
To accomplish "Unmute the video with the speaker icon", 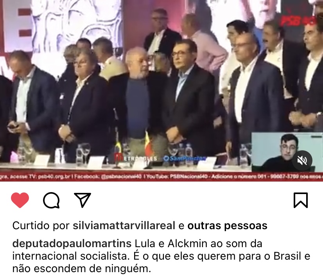I will 302,160.
